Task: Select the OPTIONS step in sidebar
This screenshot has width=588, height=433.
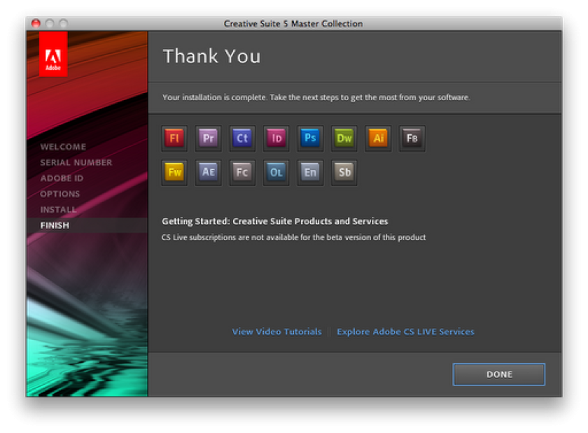Action: [x=60, y=194]
